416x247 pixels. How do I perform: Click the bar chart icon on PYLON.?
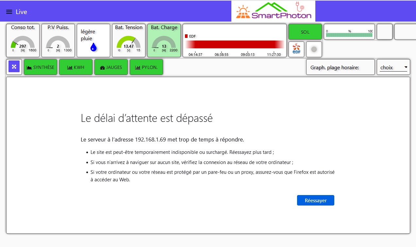[x=138, y=67]
